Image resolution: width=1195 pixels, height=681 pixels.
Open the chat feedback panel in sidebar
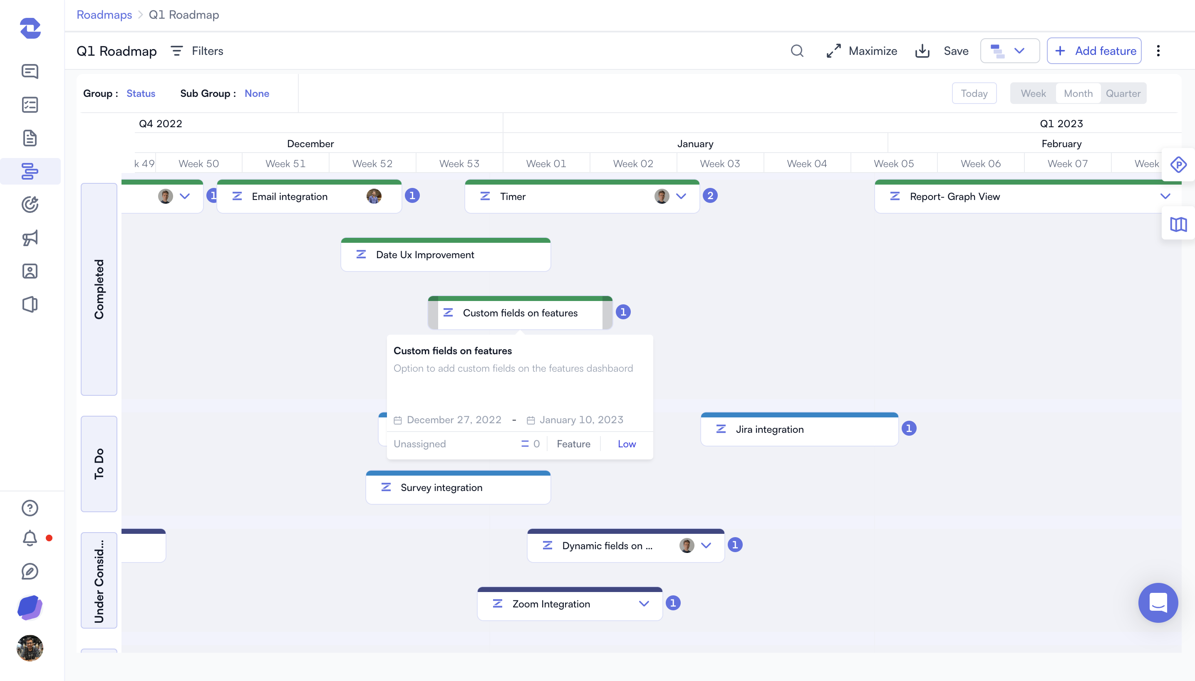[x=30, y=72]
